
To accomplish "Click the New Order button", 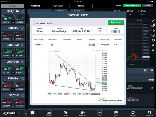I will (116, 22).
